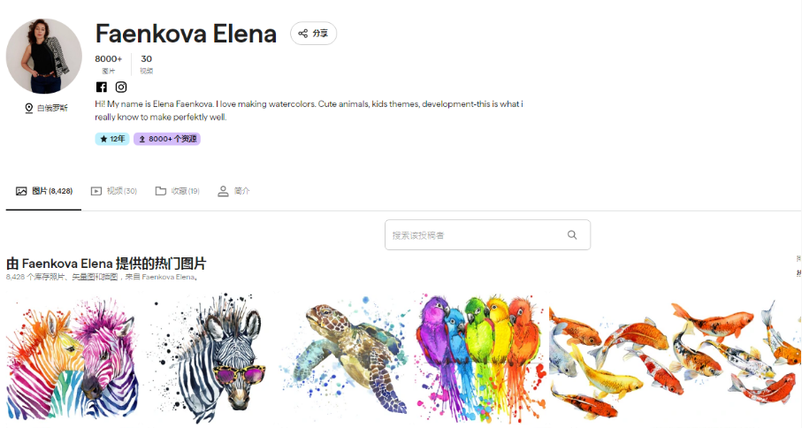Click the 12年 star badge
The image size is (802, 428).
click(x=112, y=139)
